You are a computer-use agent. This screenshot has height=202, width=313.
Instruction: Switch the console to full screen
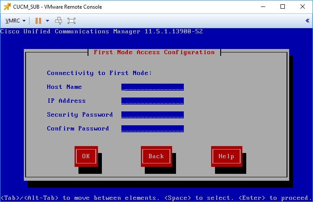72,21
